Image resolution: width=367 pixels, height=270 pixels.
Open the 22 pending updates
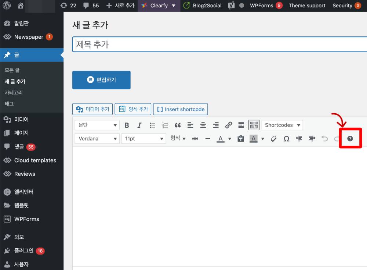(68, 6)
